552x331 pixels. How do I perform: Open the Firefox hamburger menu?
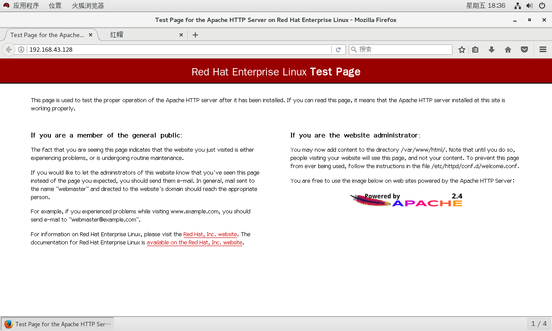543,50
